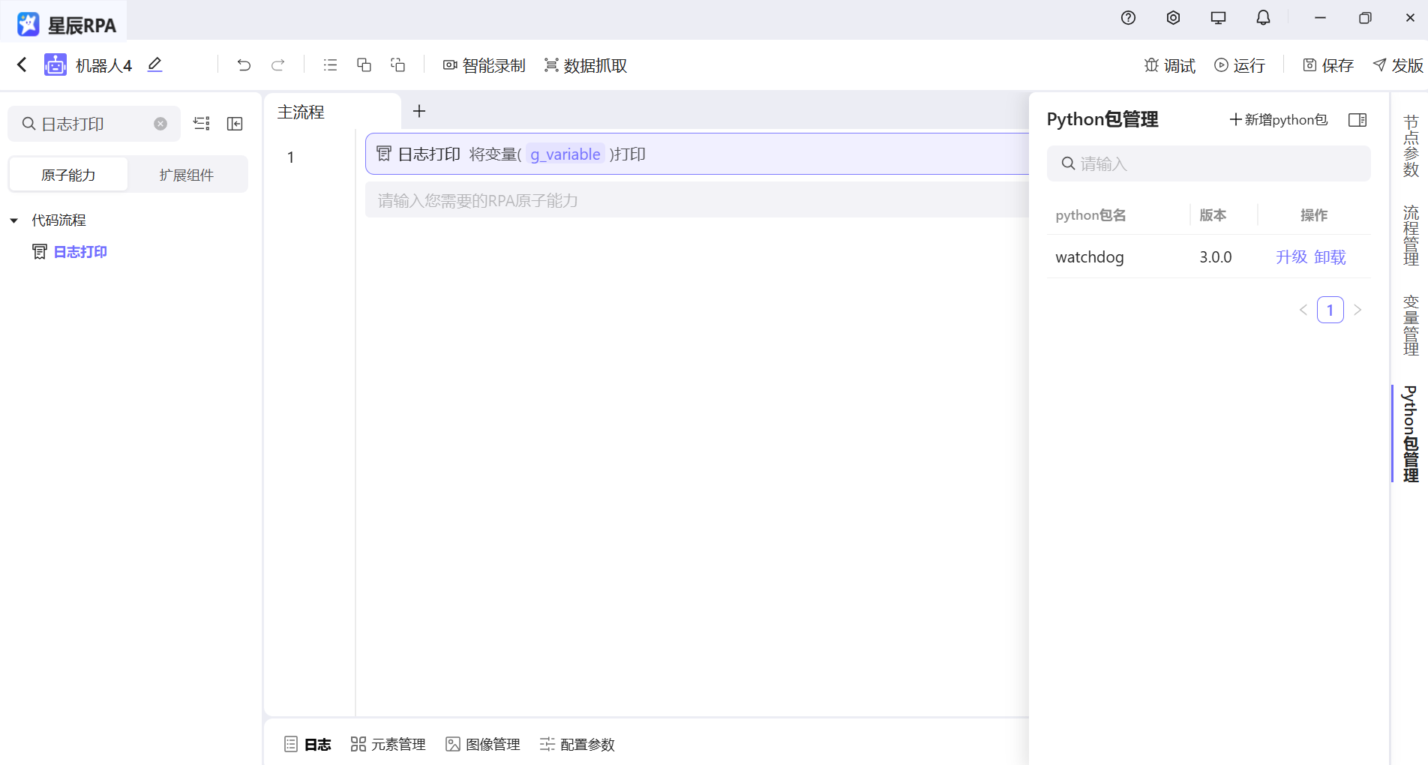1428x765 pixels.
Task: Click the flow outline view icon beside search
Action: 201,124
